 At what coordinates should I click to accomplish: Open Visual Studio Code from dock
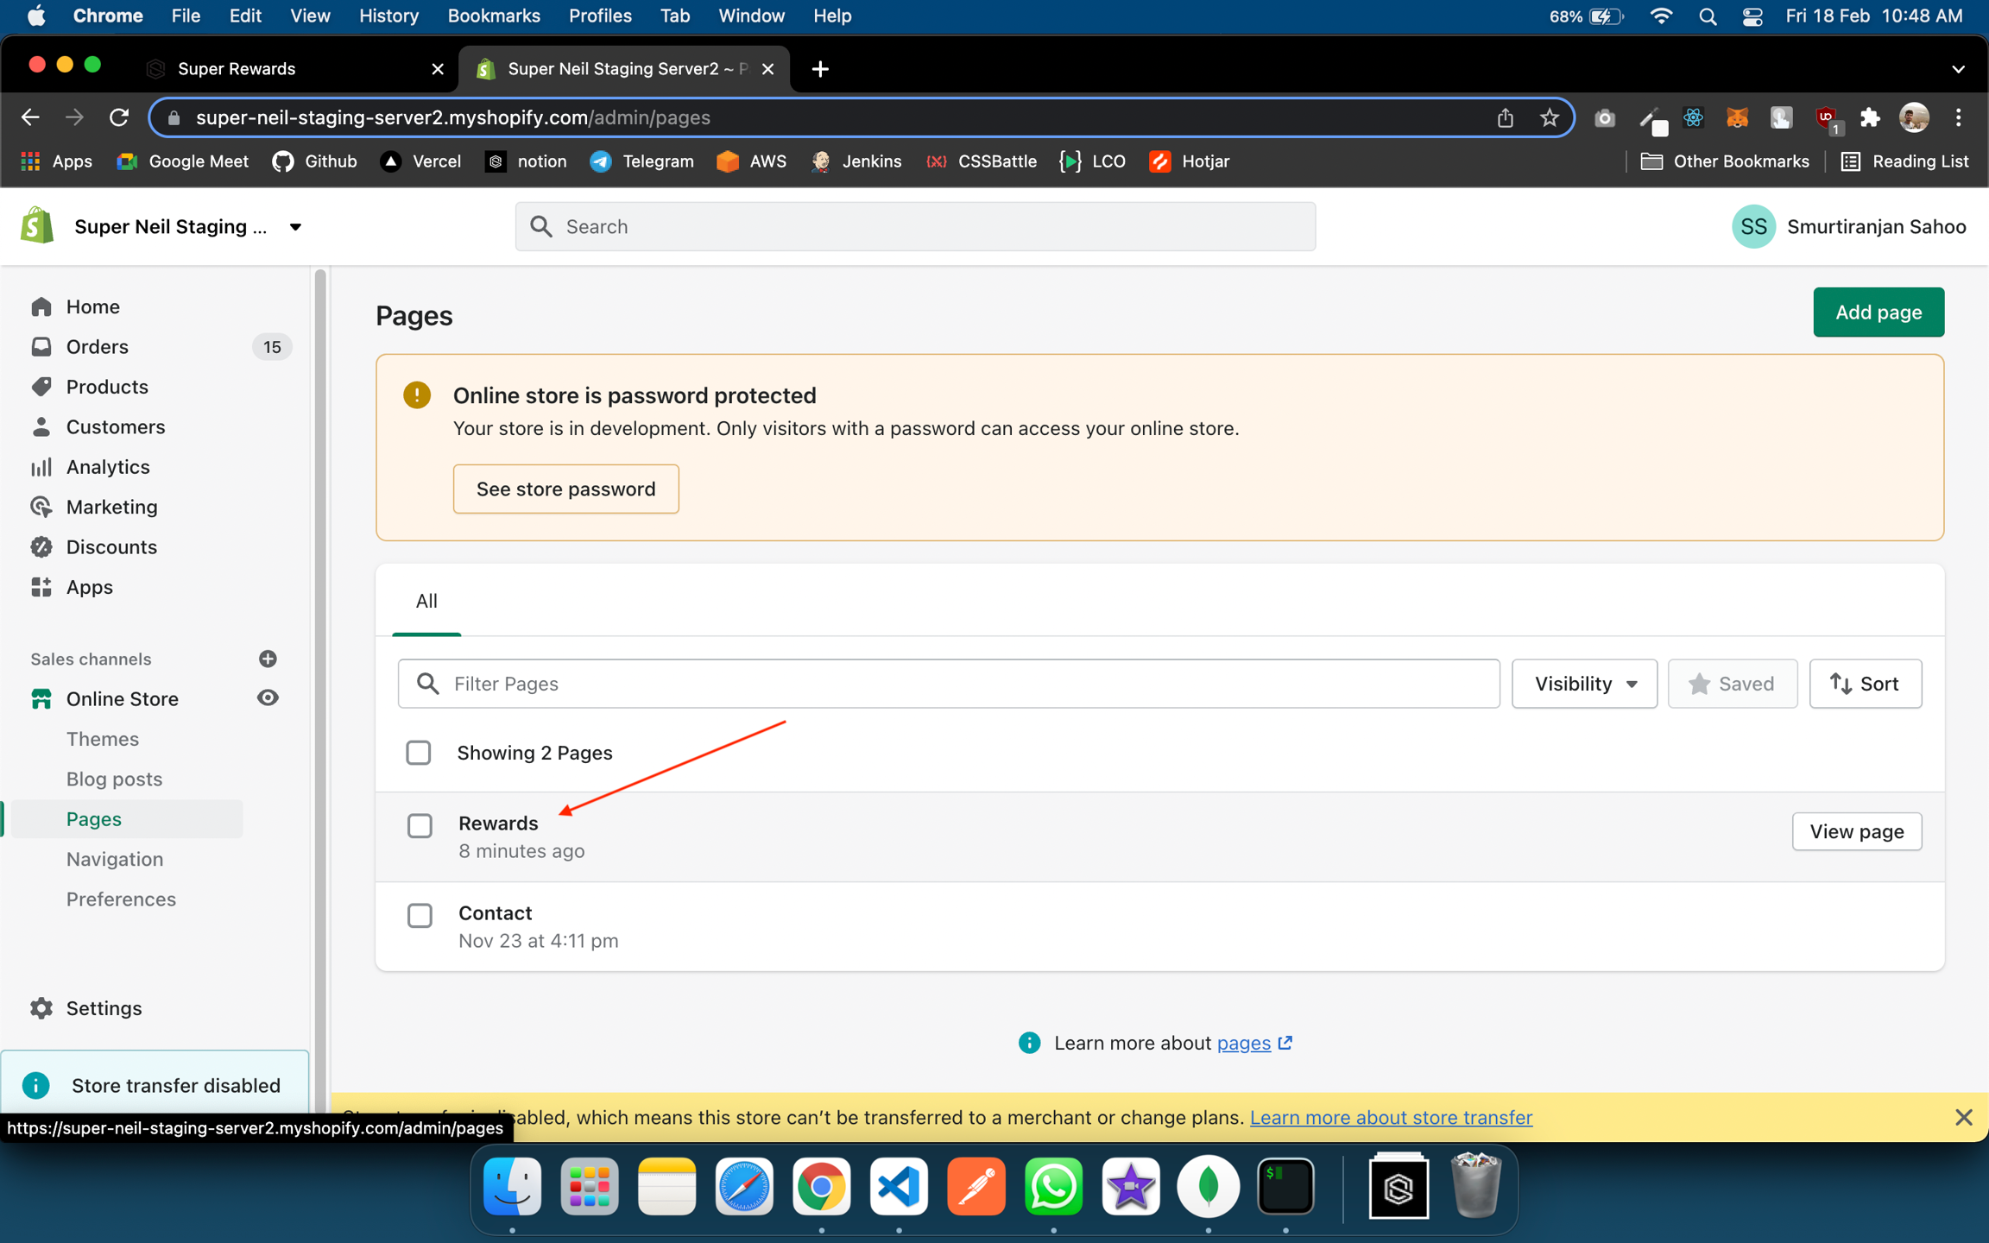coord(899,1187)
